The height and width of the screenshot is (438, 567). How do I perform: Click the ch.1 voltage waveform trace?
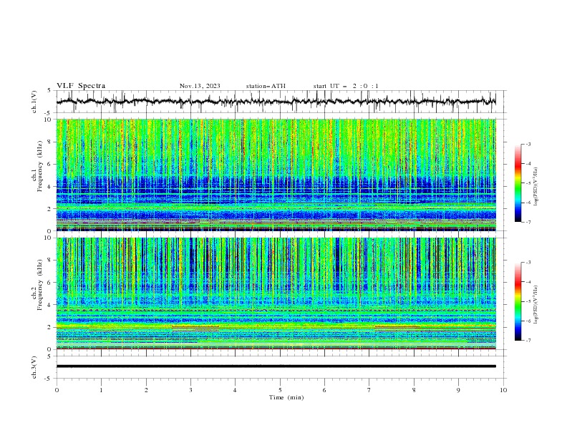(x=276, y=102)
